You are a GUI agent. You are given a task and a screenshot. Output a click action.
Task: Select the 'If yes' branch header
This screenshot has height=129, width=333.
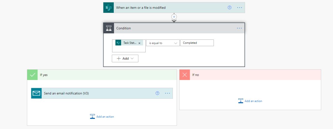coord(102,75)
